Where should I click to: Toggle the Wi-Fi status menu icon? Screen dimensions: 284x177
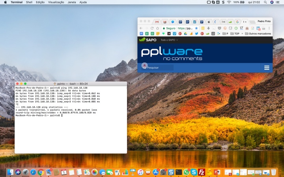(x=229, y=2)
